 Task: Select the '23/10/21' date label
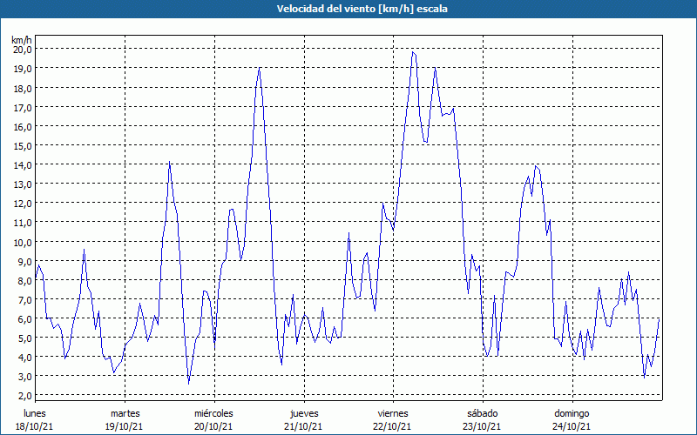click(482, 426)
